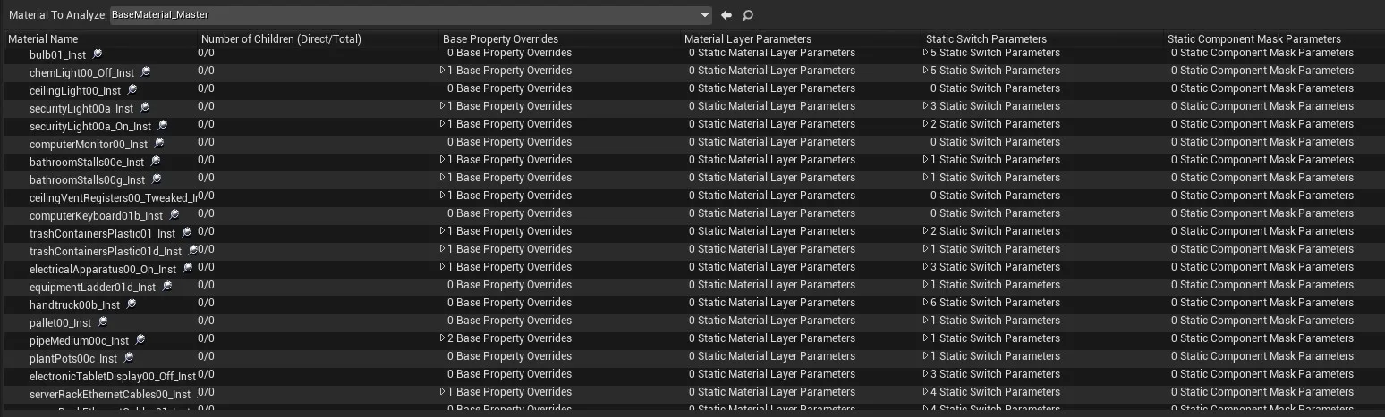The height and width of the screenshot is (417, 1385).
Task: Click the Number of Children column header
Action: (x=281, y=39)
